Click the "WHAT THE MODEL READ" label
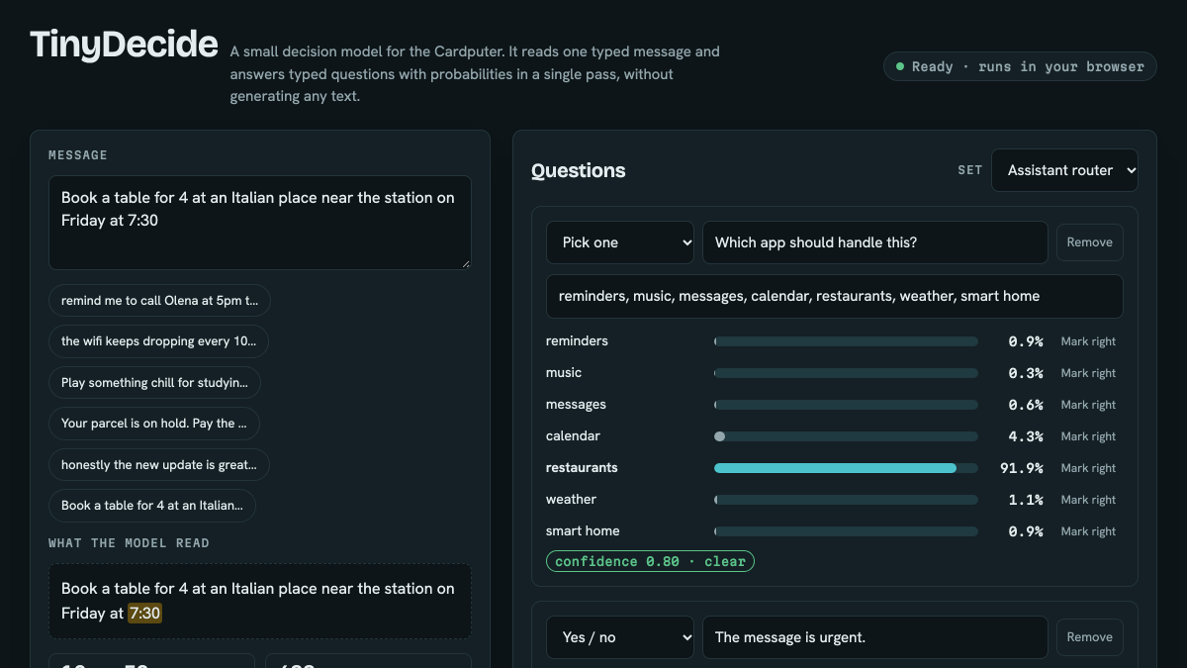This screenshot has width=1187, height=668. click(x=129, y=543)
